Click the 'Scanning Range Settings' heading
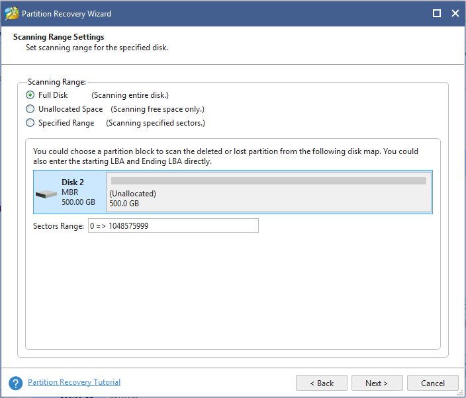 (x=58, y=37)
